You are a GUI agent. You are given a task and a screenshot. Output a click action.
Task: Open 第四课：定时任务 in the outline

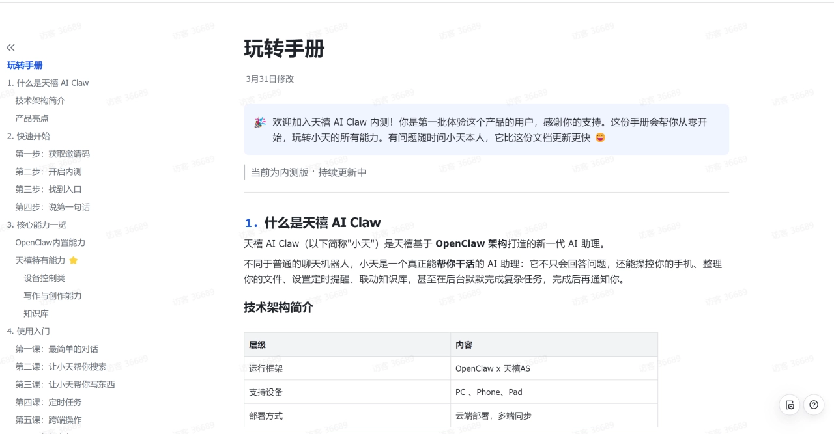[x=49, y=402]
